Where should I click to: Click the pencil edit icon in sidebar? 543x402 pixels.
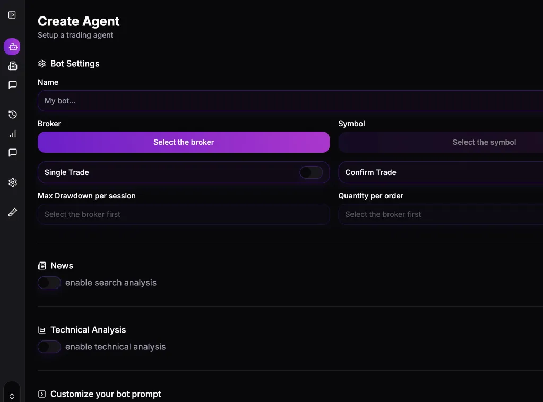[13, 212]
